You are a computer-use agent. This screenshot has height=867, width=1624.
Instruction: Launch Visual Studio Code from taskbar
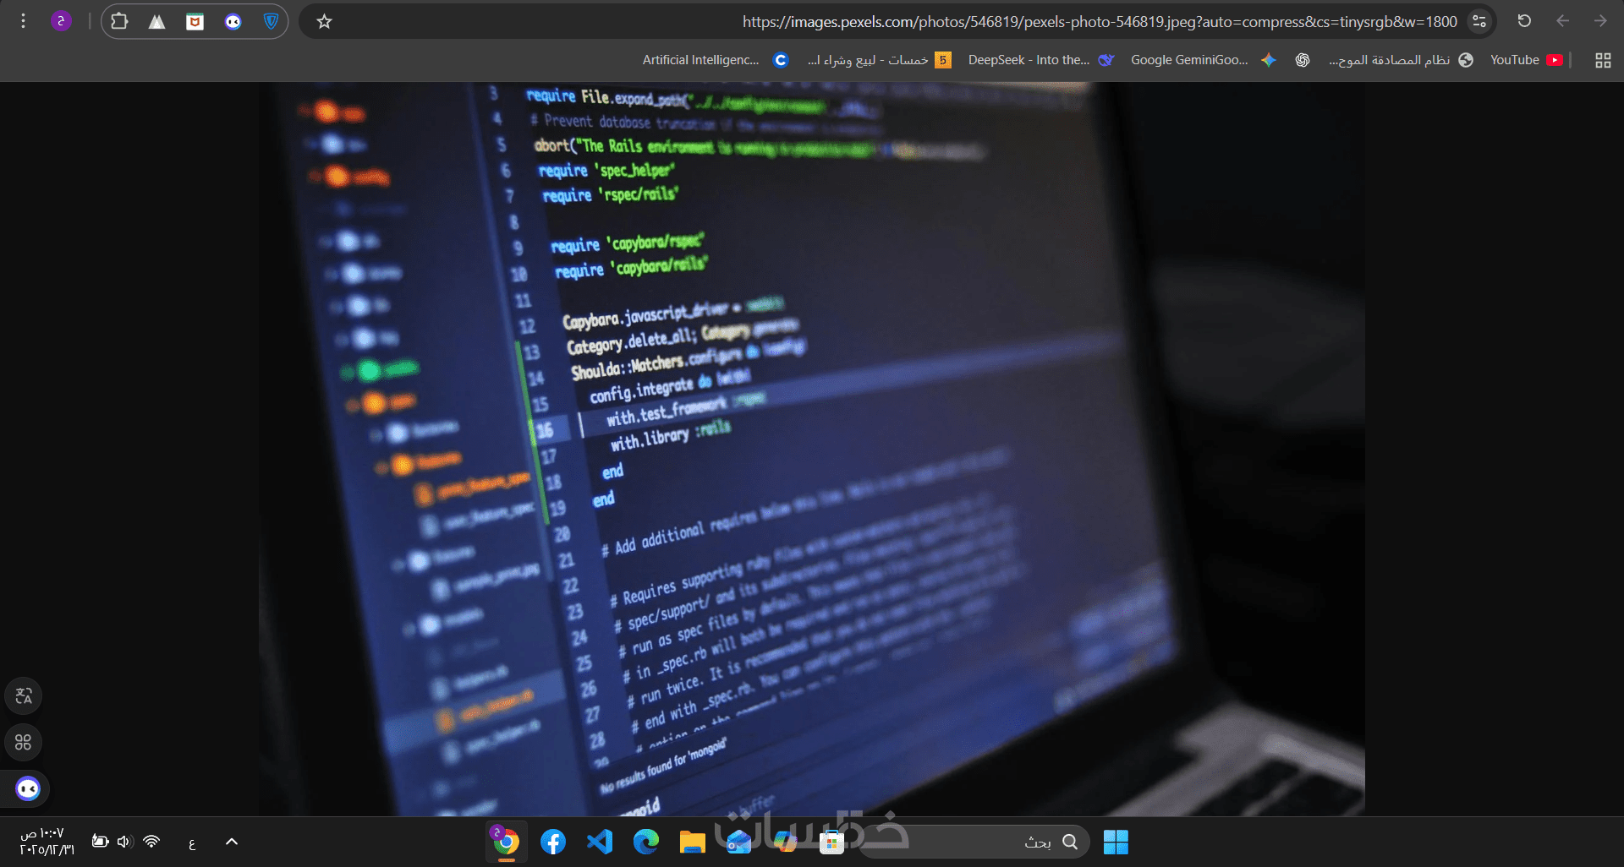[600, 842]
